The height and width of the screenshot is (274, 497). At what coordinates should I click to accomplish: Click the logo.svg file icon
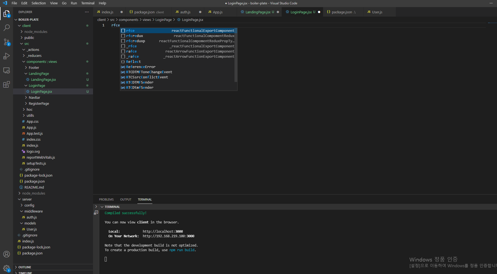[x=23, y=151]
